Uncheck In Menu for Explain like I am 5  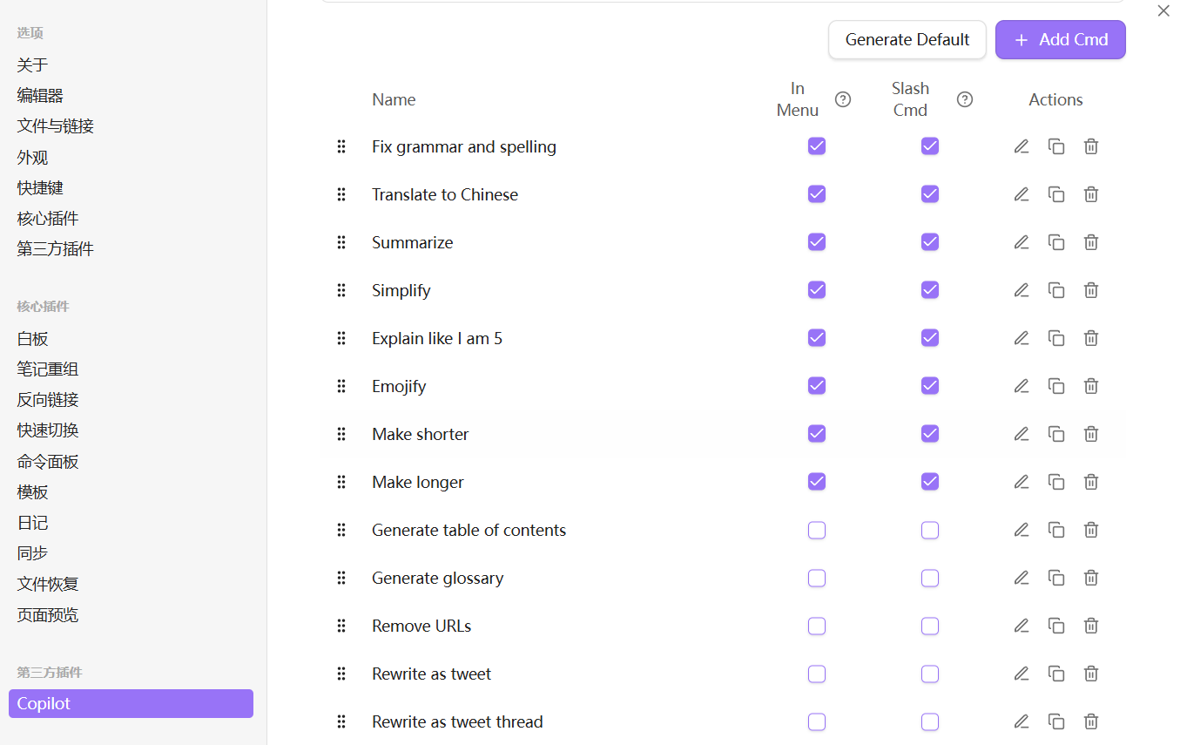817,338
